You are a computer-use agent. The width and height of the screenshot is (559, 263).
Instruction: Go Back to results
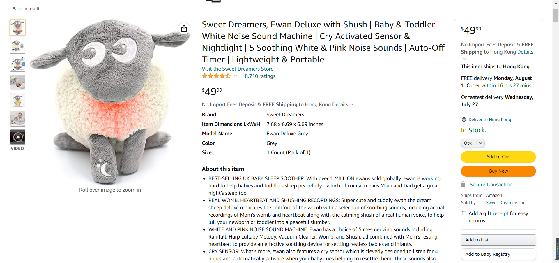(x=26, y=9)
